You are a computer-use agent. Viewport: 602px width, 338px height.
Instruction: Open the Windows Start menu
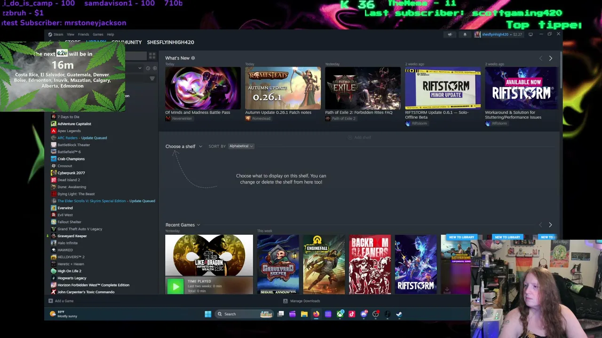(208, 314)
